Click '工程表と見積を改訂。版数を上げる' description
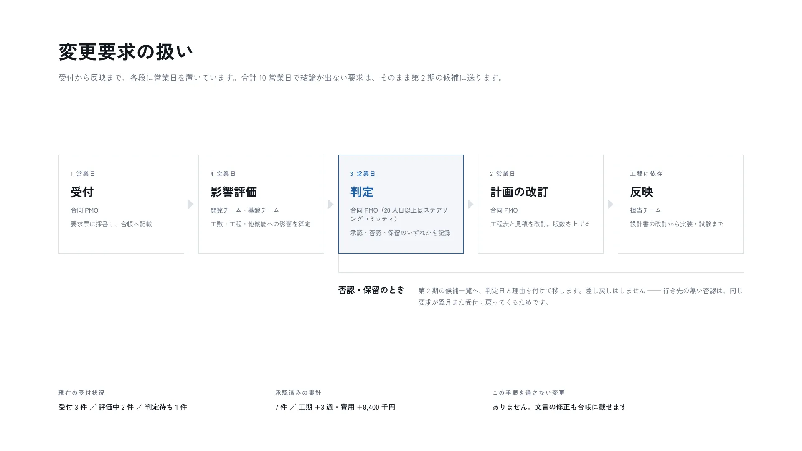The image size is (802, 451). point(540,224)
